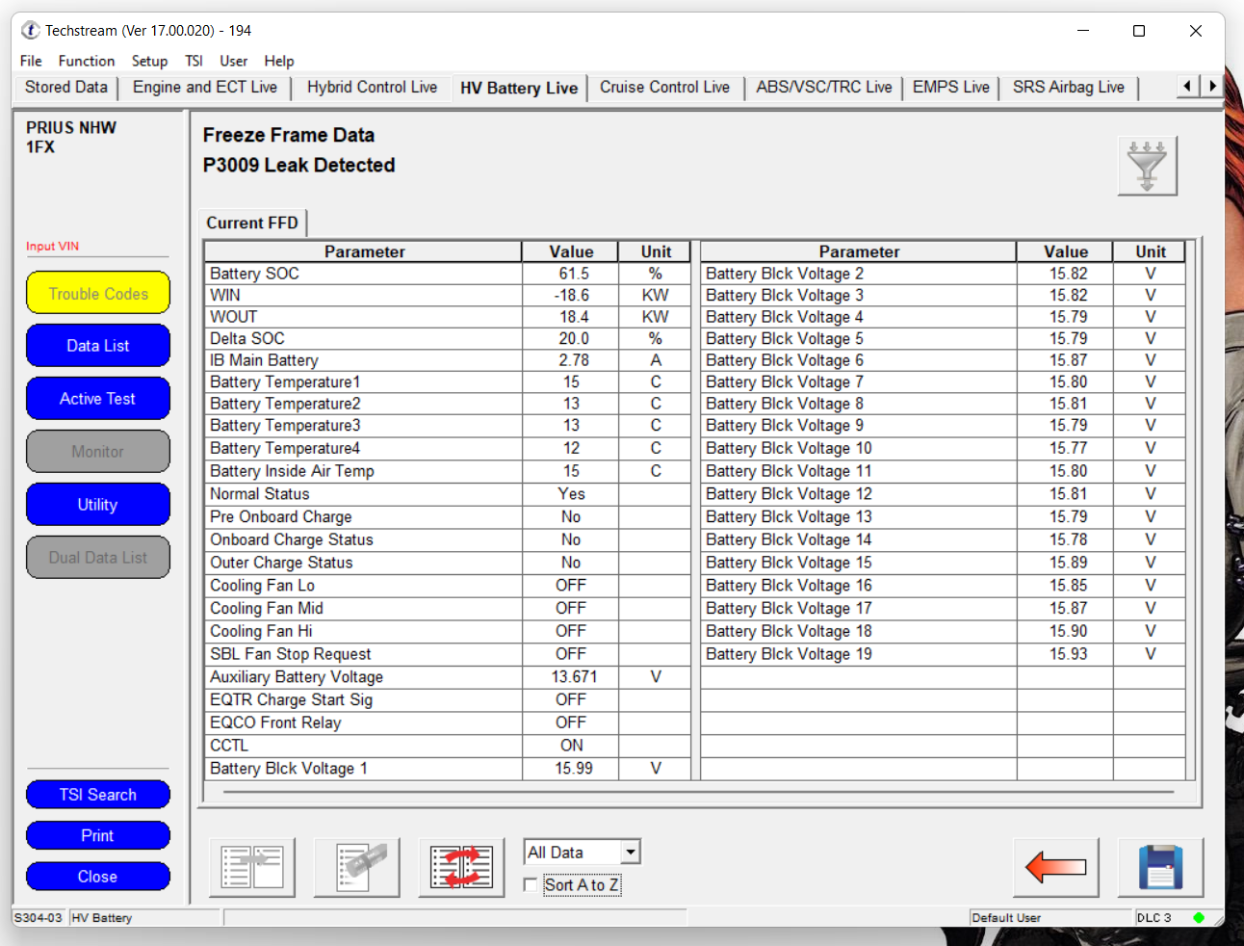This screenshot has width=1244, height=946.
Task: Click the left table Value column header
Action: (571, 251)
